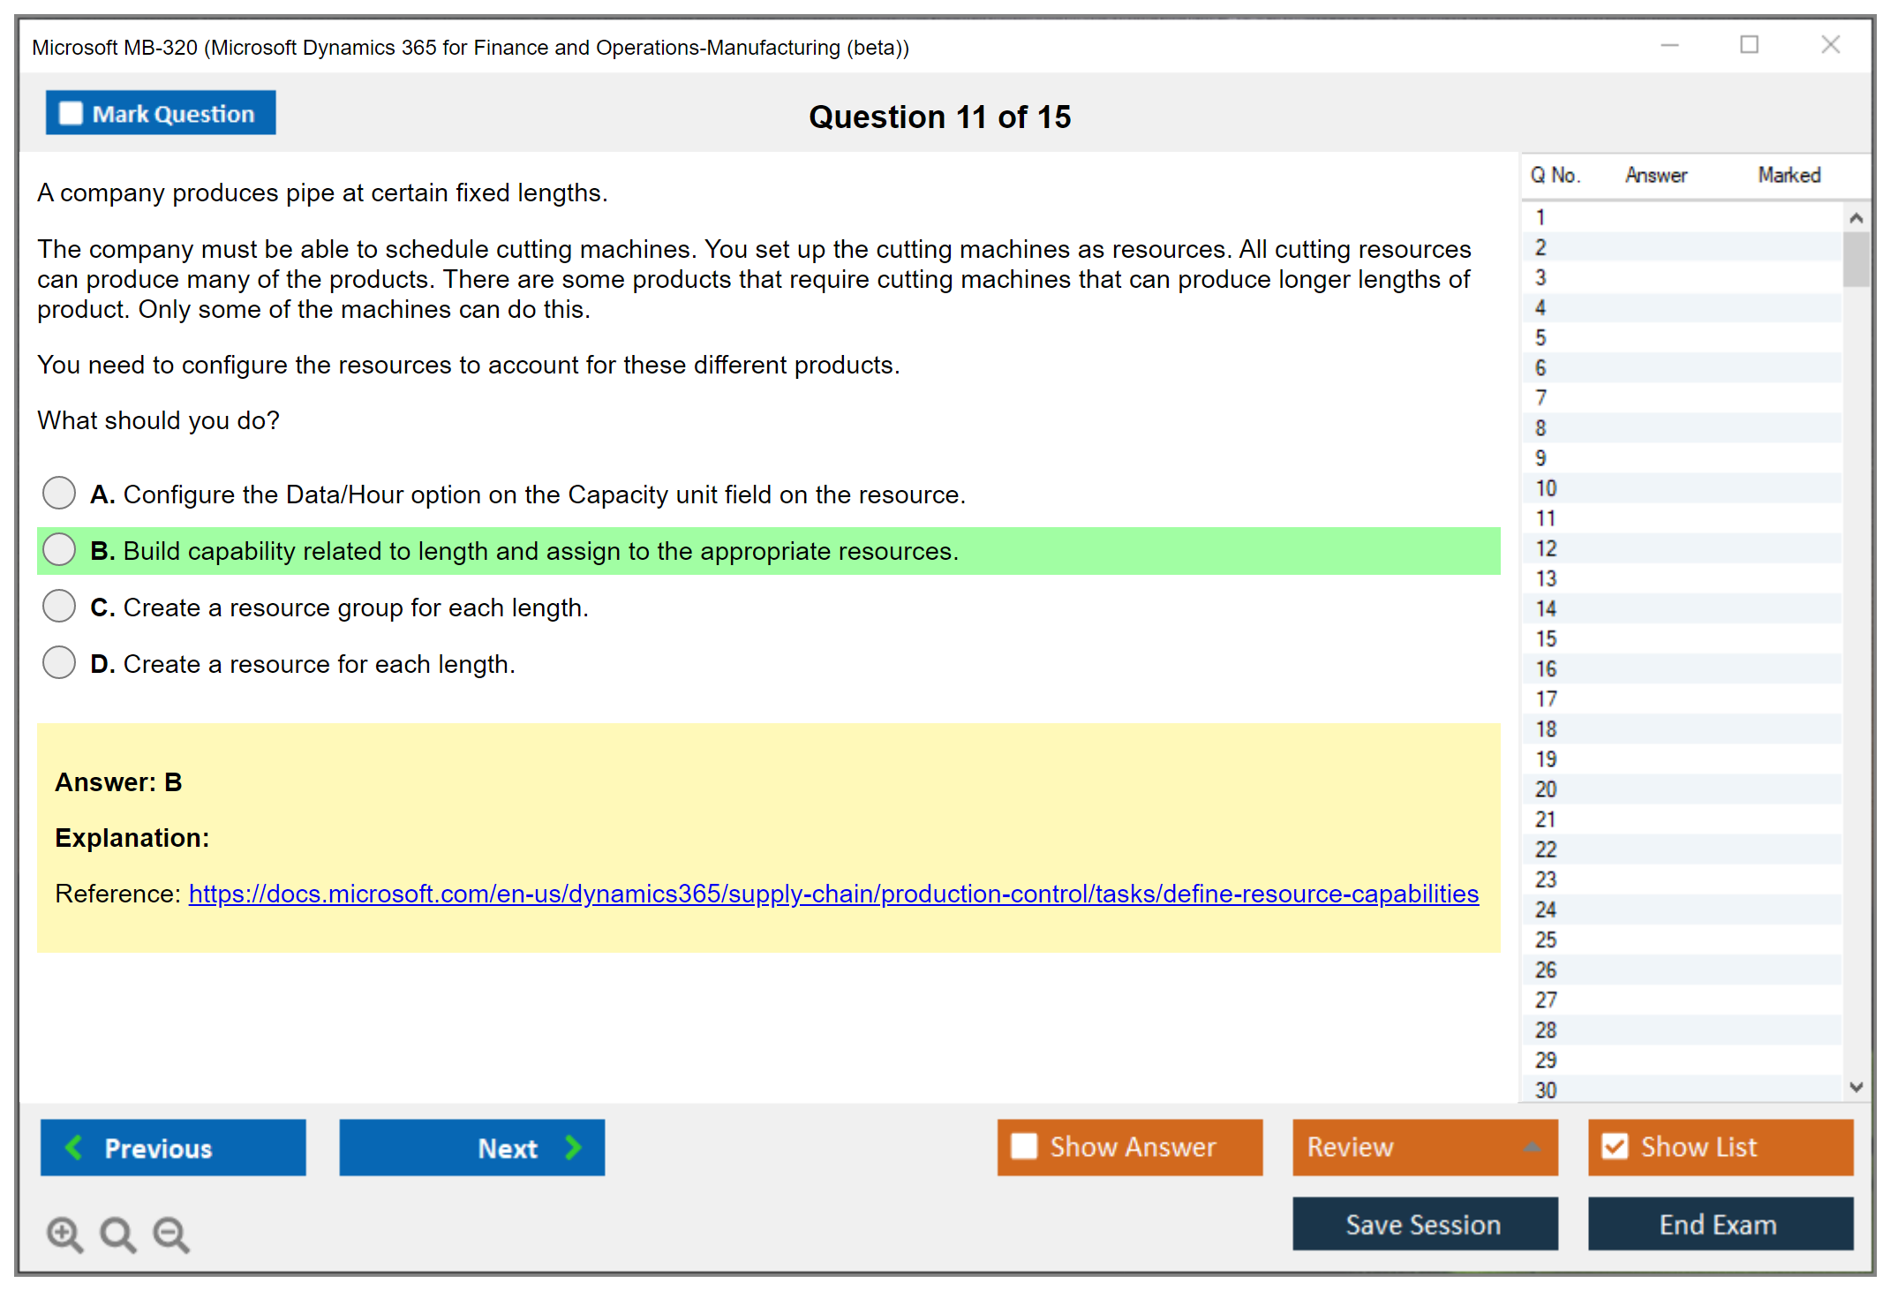Maximize the exam window
Image resolution: width=1898 pixels, height=1298 pixels.
1749,45
